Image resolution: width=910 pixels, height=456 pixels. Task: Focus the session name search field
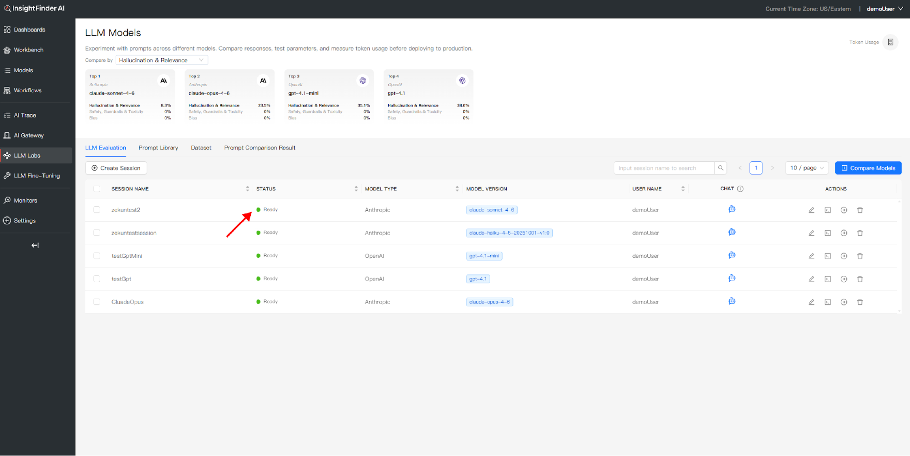pos(663,168)
